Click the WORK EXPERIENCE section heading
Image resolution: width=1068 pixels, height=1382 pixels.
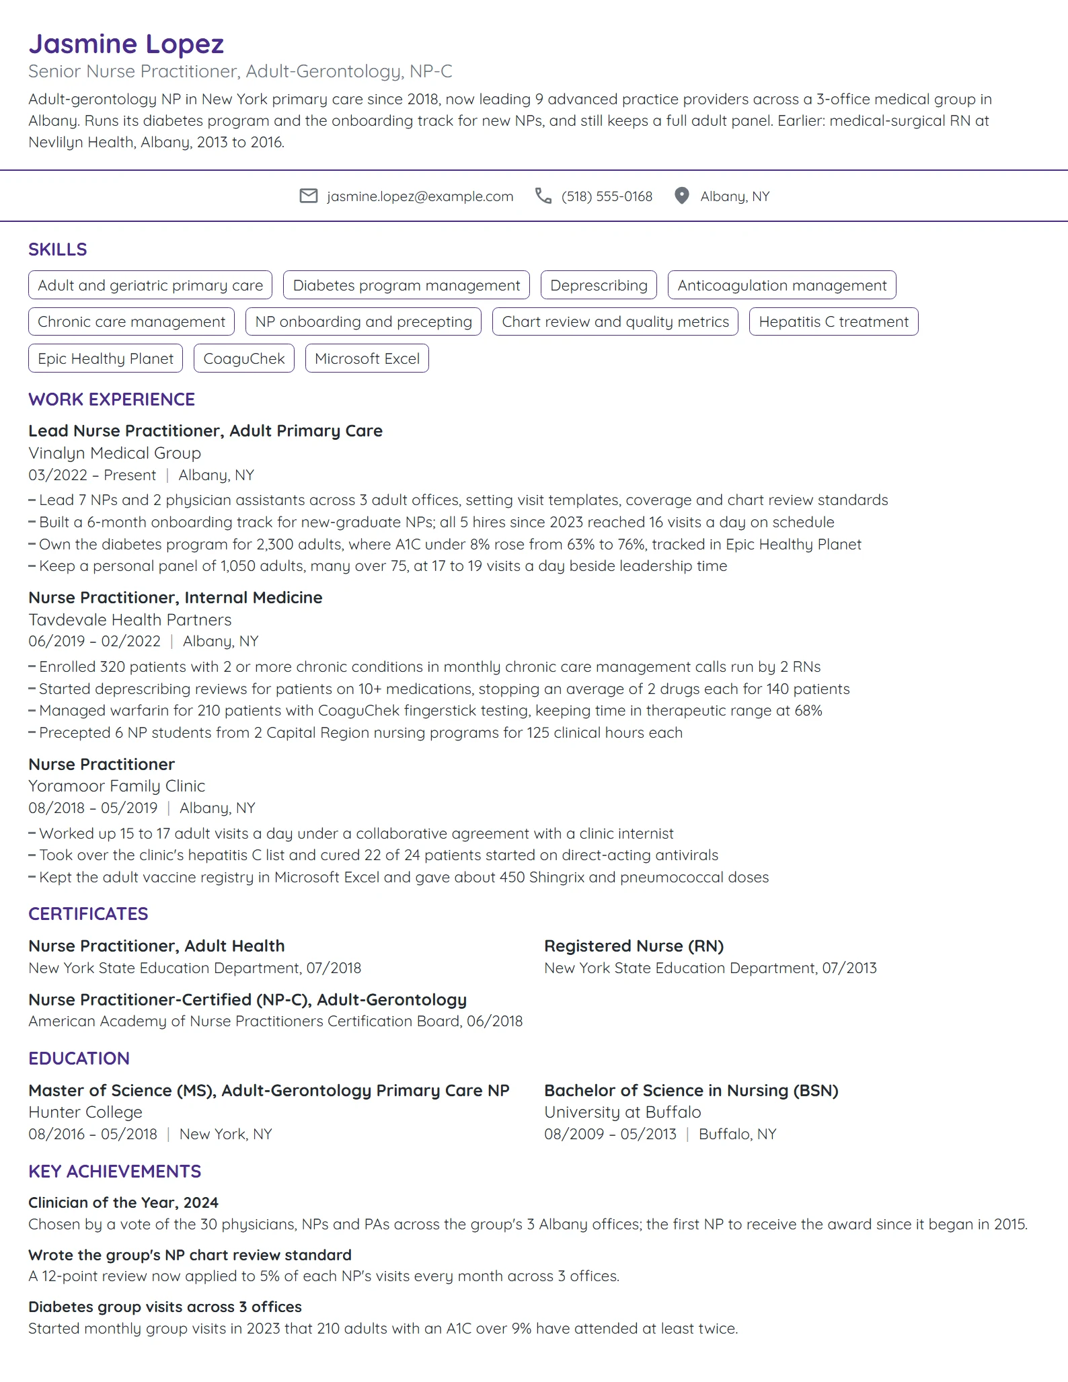pos(112,399)
